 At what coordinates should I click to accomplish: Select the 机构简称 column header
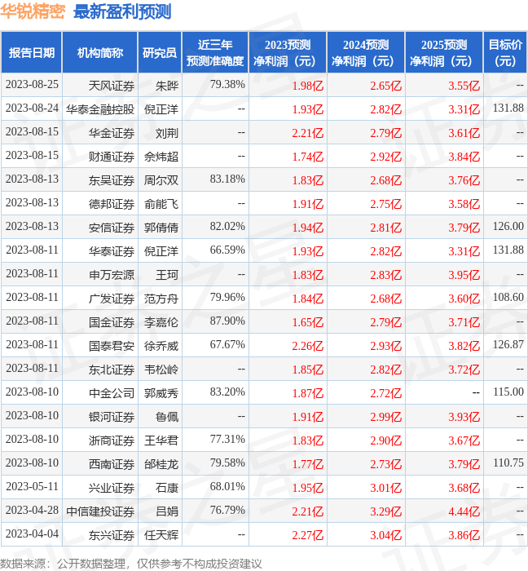[100, 52]
